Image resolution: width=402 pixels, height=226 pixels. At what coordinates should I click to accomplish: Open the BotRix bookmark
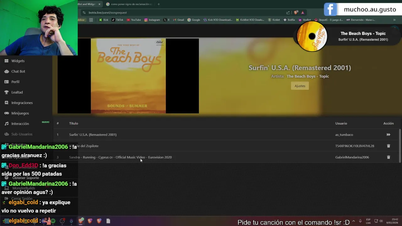point(289,20)
